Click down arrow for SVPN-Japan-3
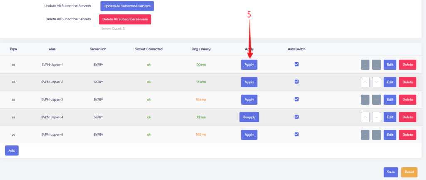The image size is (426, 180). tap(376, 100)
